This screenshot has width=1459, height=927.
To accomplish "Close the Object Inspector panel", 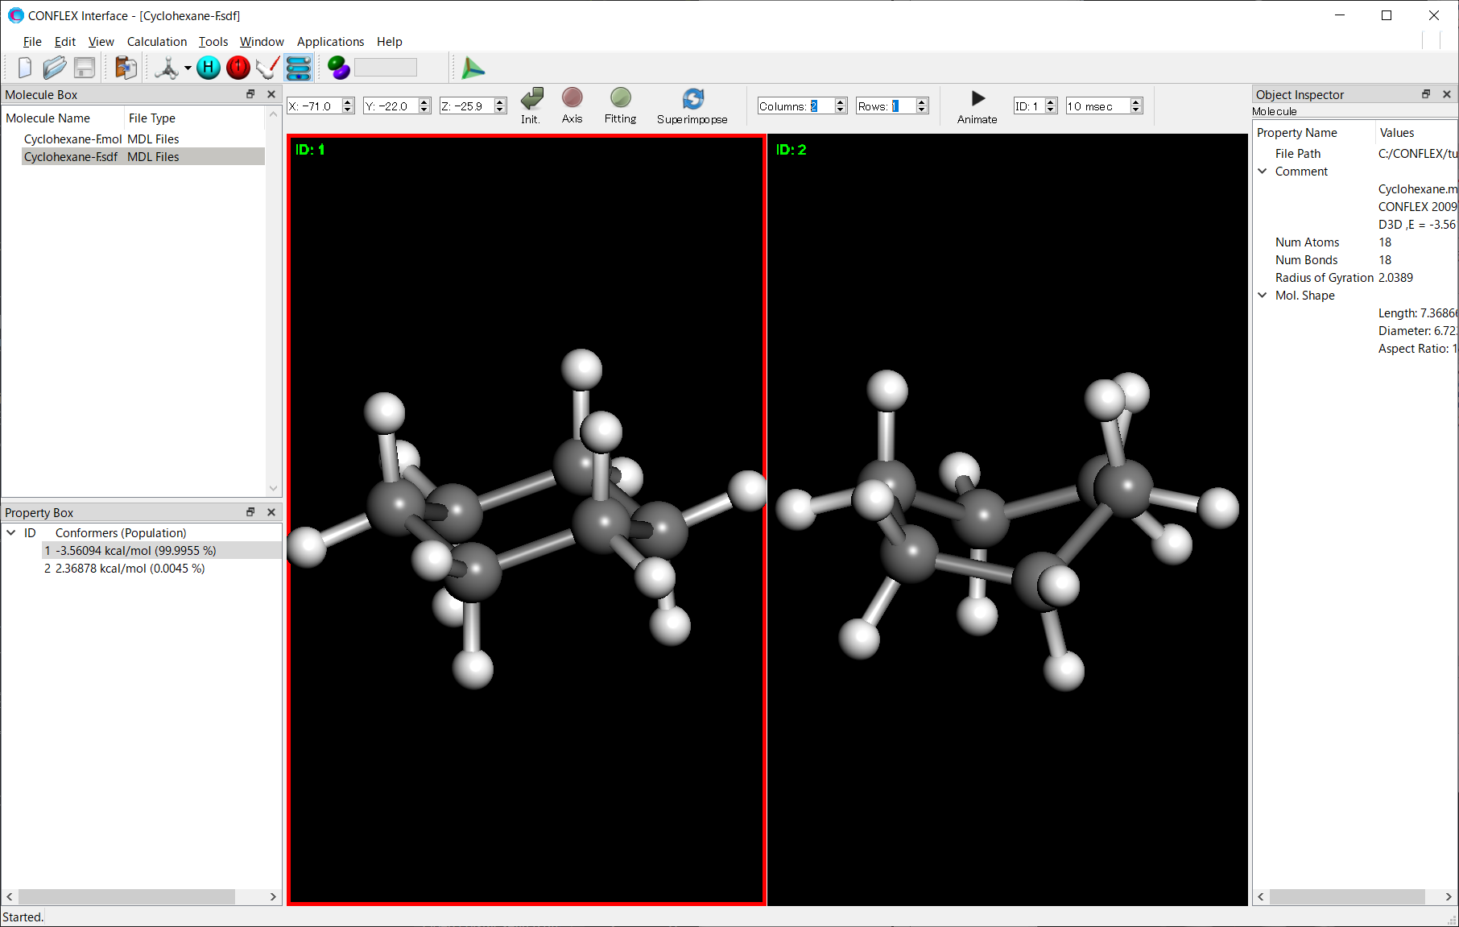I will click(1447, 94).
